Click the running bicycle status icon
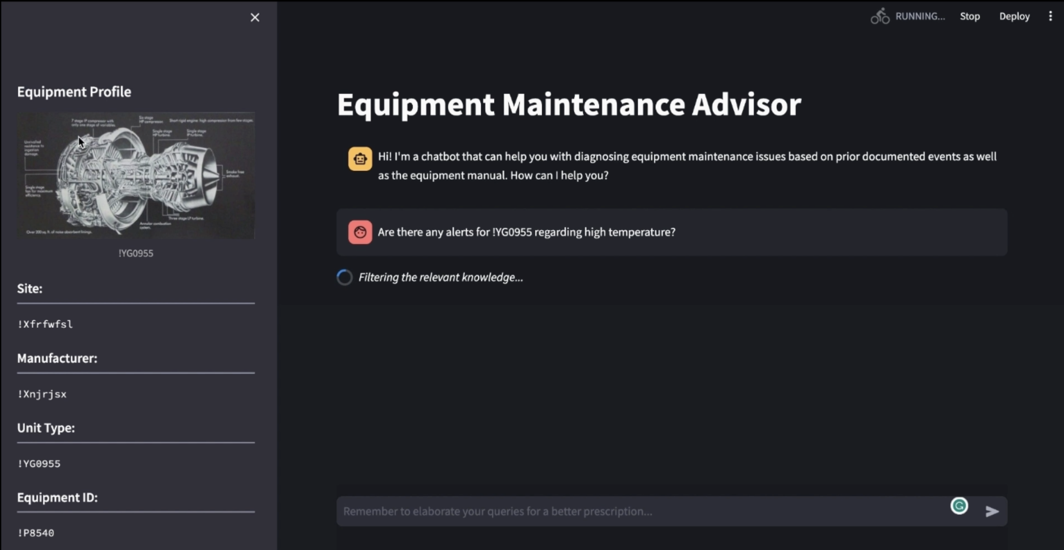Viewport: 1064px width, 550px height. coord(880,16)
